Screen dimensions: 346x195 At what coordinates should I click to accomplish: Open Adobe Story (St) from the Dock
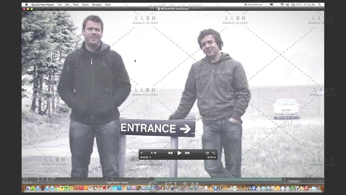(x=71, y=188)
